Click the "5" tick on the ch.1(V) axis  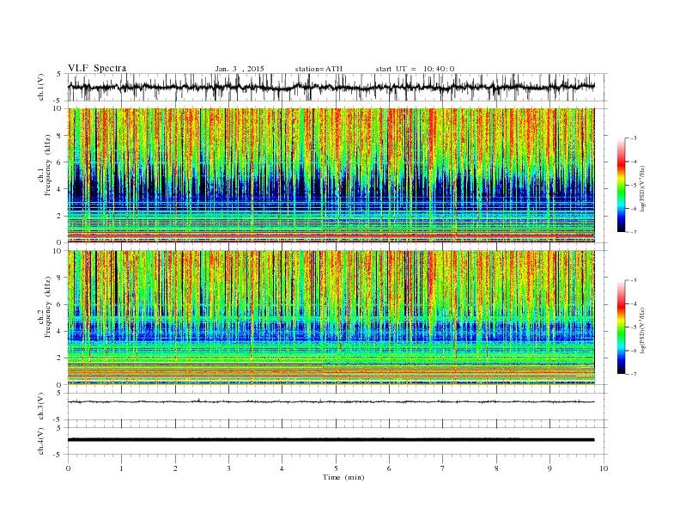coord(59,74)
